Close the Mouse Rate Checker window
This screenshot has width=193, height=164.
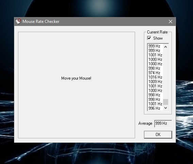point(170,22)
